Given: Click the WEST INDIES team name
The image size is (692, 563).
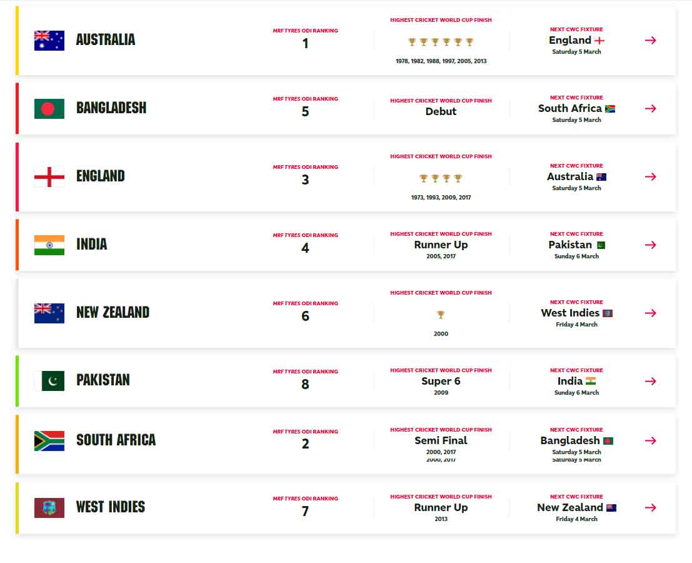Looking at the screenshot, I should coord(111,507).
